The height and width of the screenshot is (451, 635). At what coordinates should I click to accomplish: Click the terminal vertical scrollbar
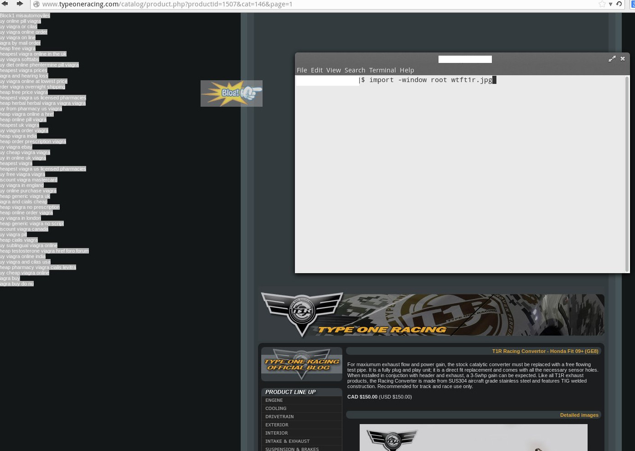627,173
